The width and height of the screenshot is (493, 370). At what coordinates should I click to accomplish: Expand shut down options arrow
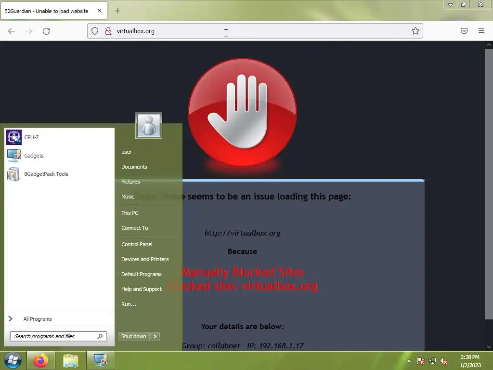(x=155, y=336)
